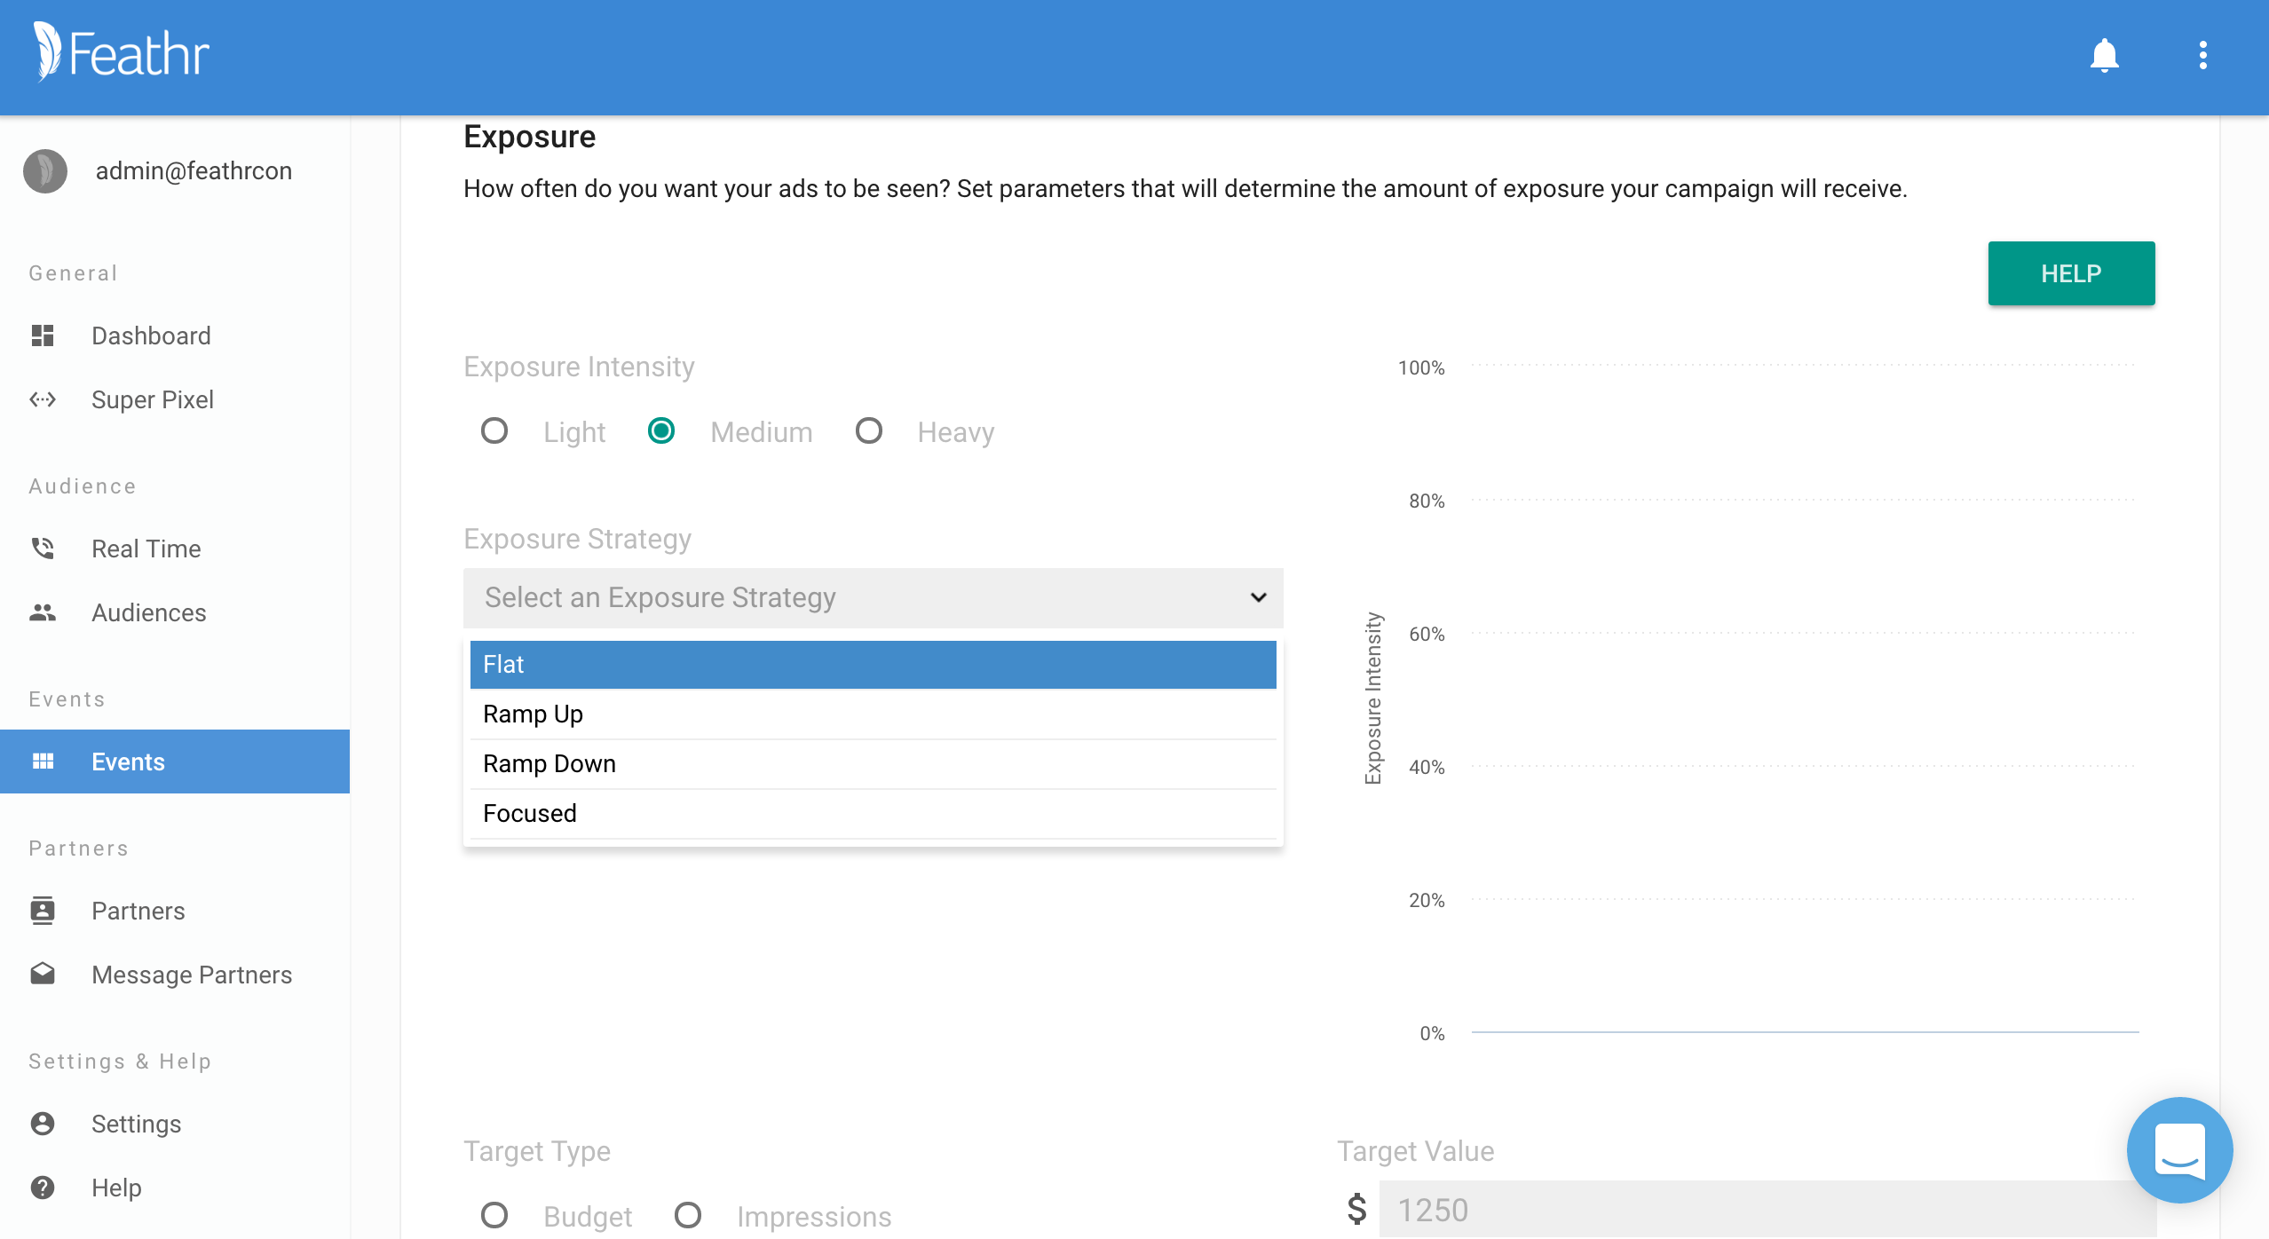This screenshot has height=1239, width=2269.
Task: Choose Impressions target type
Action: tap(688, 1216)
